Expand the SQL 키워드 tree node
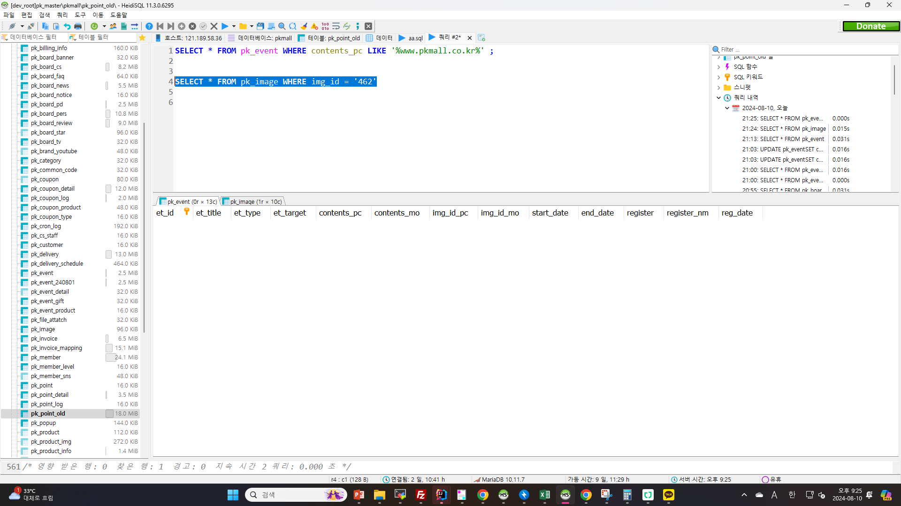This screenshot has width=901, height=506. pos(718,77)
